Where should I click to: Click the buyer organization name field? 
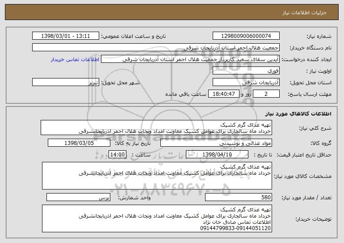click(156, 48)
